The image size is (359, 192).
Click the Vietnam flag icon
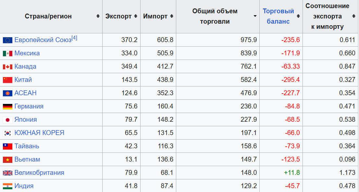point(7,160)
